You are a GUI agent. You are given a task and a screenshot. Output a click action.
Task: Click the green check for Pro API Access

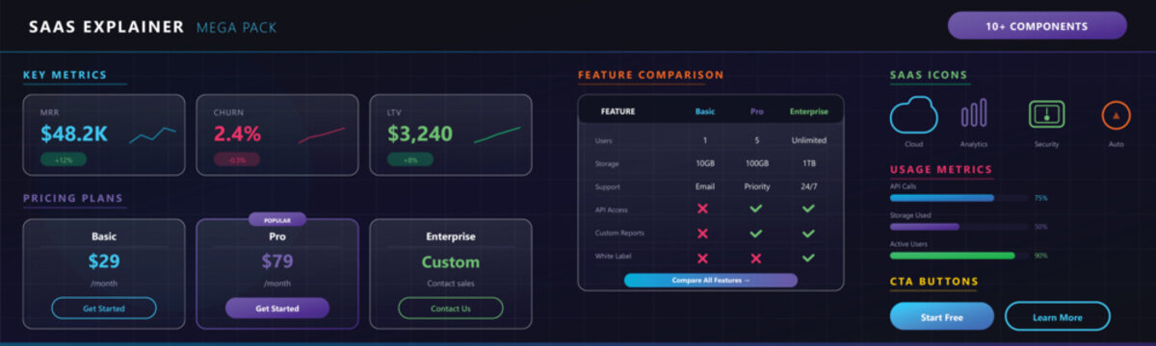click(756, 209)
